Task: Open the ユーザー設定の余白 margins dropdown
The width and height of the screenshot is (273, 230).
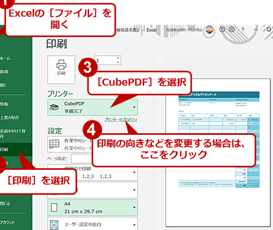Action: 93,223
